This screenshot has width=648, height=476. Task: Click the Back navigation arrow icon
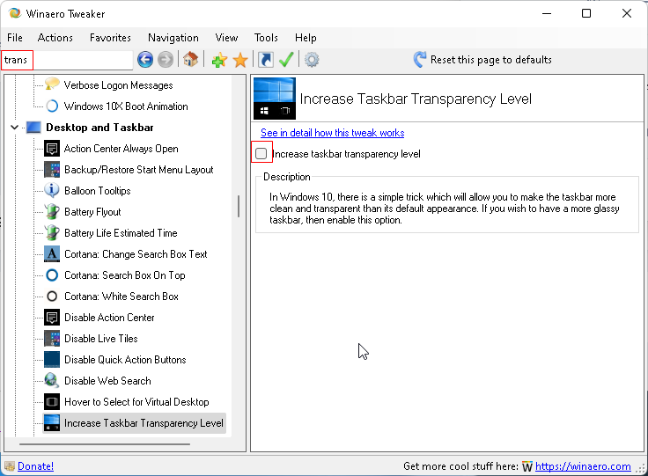point(145,60)
